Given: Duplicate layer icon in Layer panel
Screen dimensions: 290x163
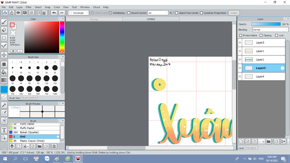Looking at the screenshot, I should click(x=276, y=141).
